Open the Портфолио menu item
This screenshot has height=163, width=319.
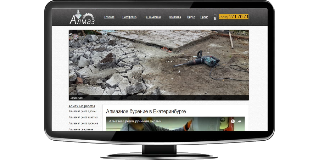pos(129,17)
